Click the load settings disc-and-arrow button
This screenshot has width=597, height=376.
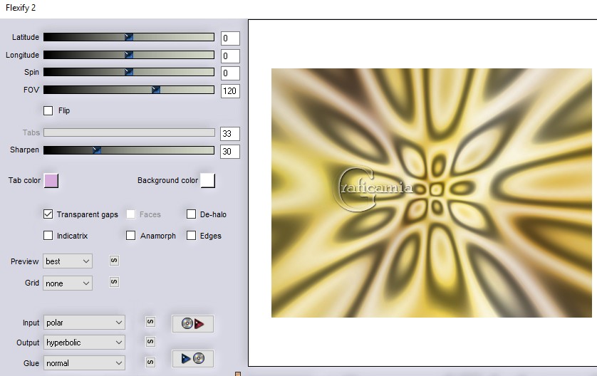(192, 324)
